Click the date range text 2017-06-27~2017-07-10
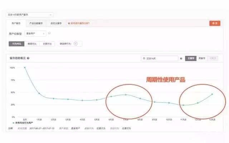The image size is (229, 143). pos(42,128)
